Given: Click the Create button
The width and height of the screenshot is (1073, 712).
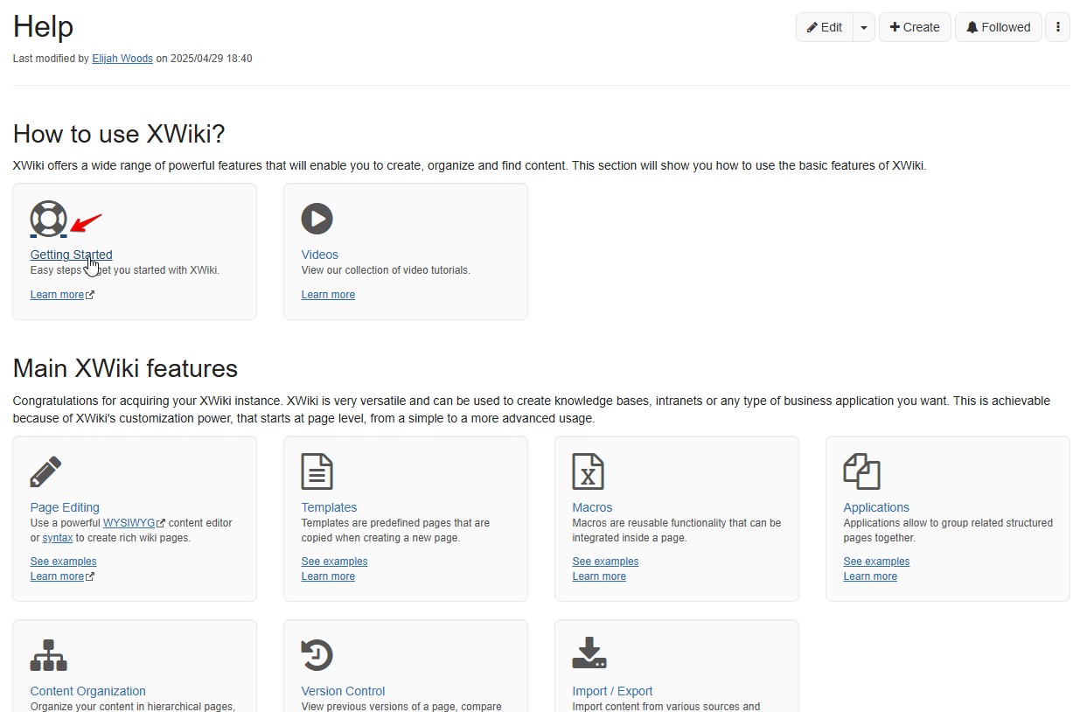Looking at the screenshot, I should pos(915,27).
